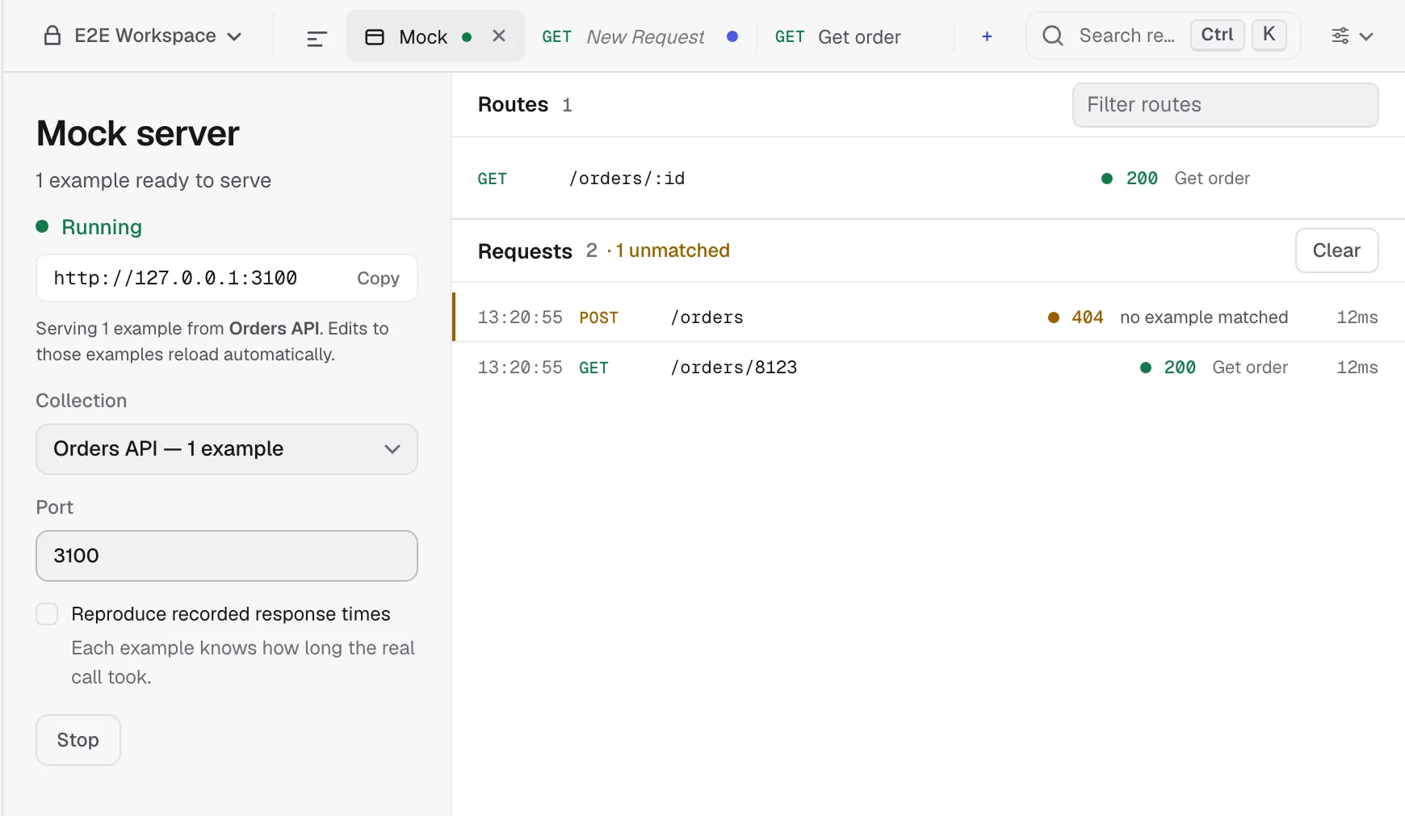Image resolution: width=1405 pixels, height=816 pixels.
Task: Focus the Filter routes field
Action: coord(1225,105)
